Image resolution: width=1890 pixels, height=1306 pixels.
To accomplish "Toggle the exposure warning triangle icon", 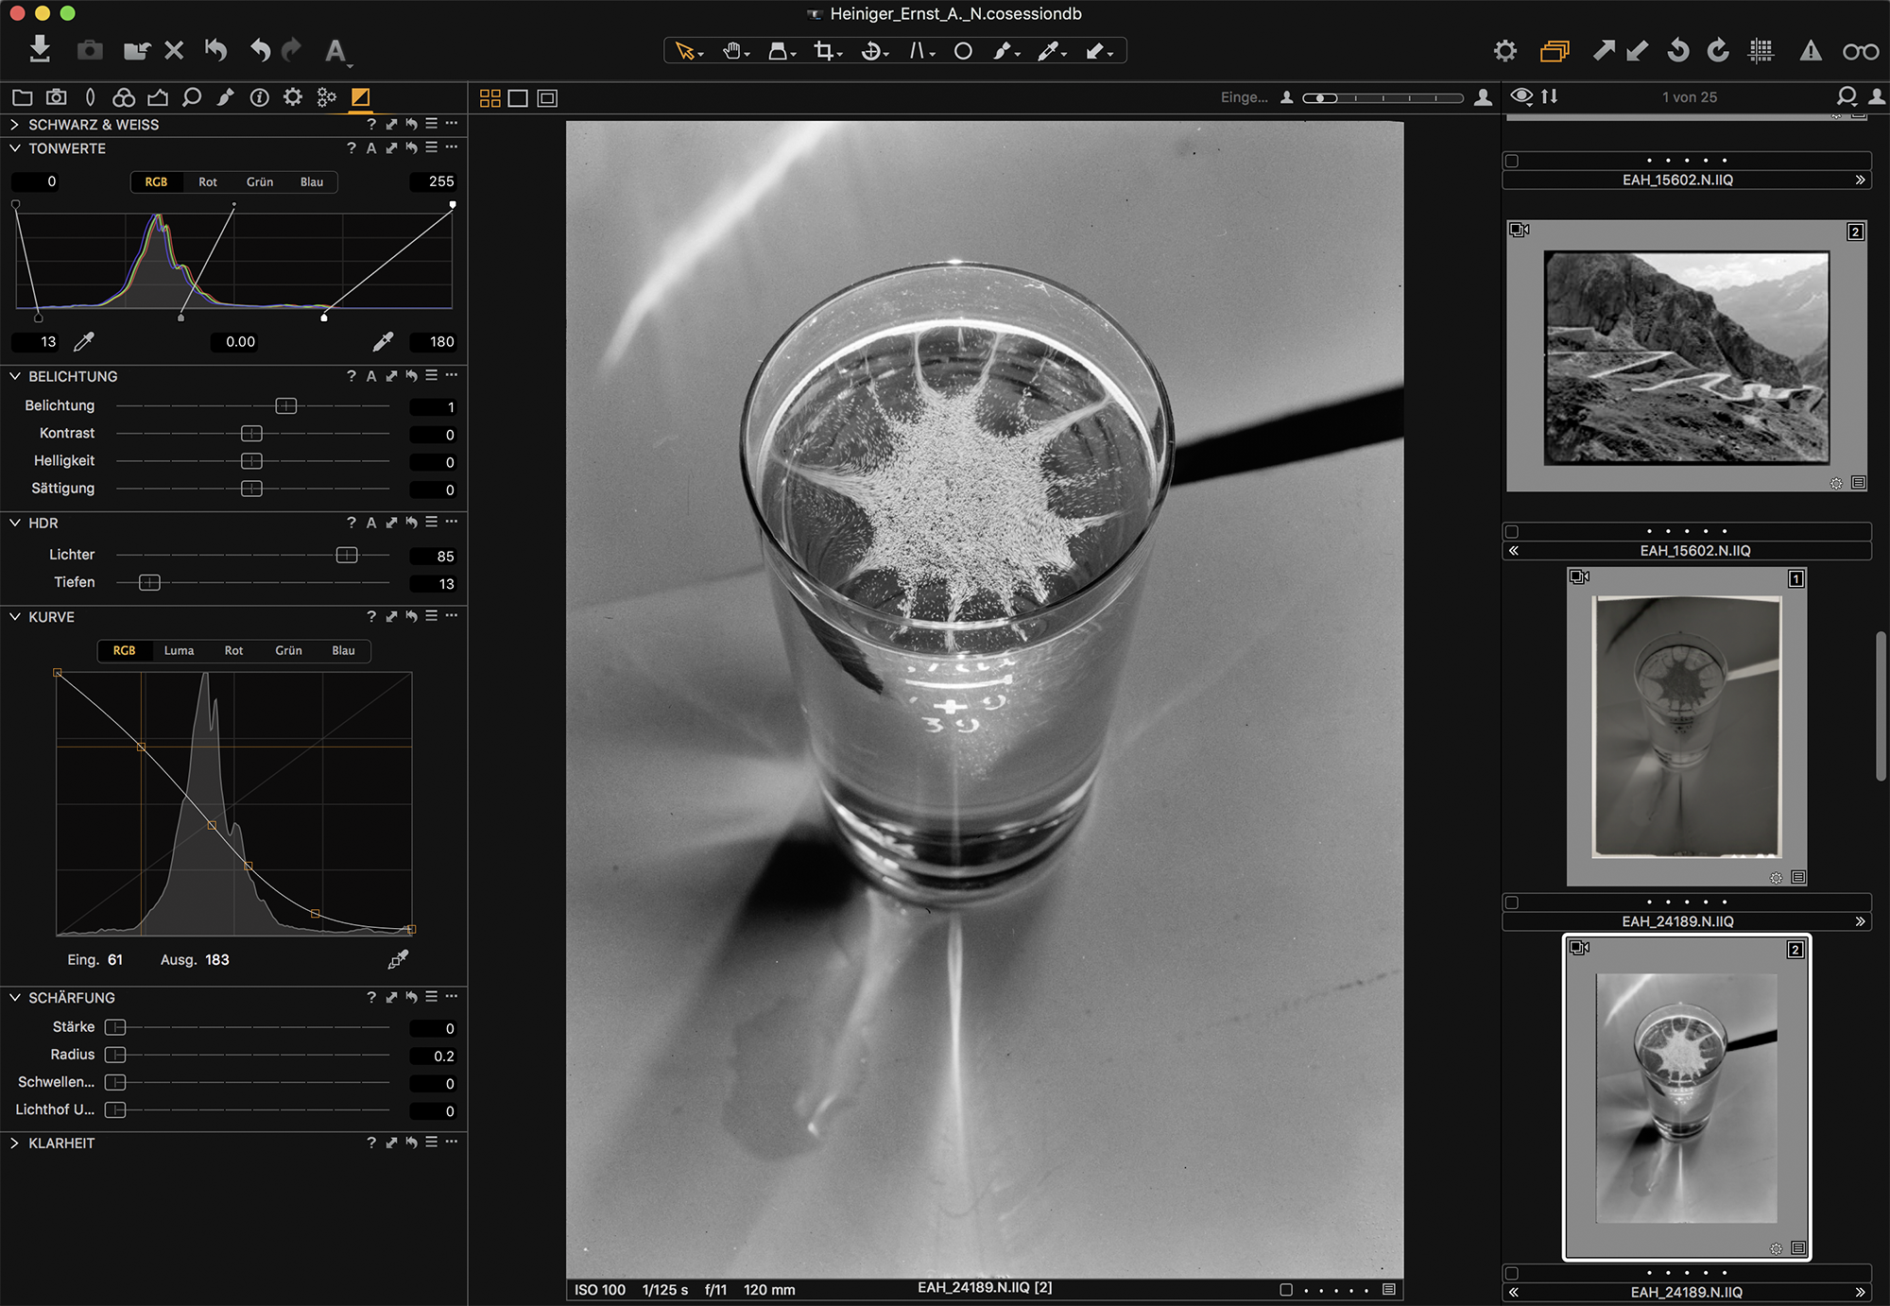I will point(1810,51).
